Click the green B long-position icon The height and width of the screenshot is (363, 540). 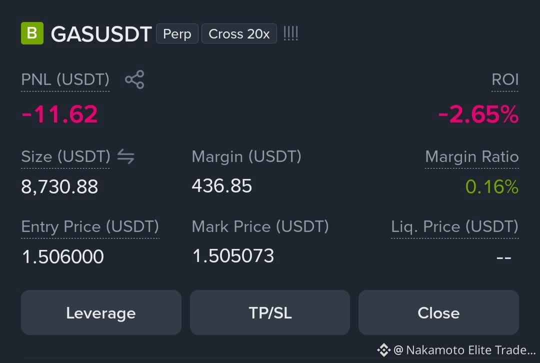click(x=32, y=33)
